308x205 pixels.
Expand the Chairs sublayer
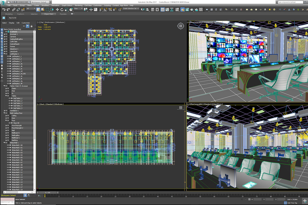(x=6, y=88)
